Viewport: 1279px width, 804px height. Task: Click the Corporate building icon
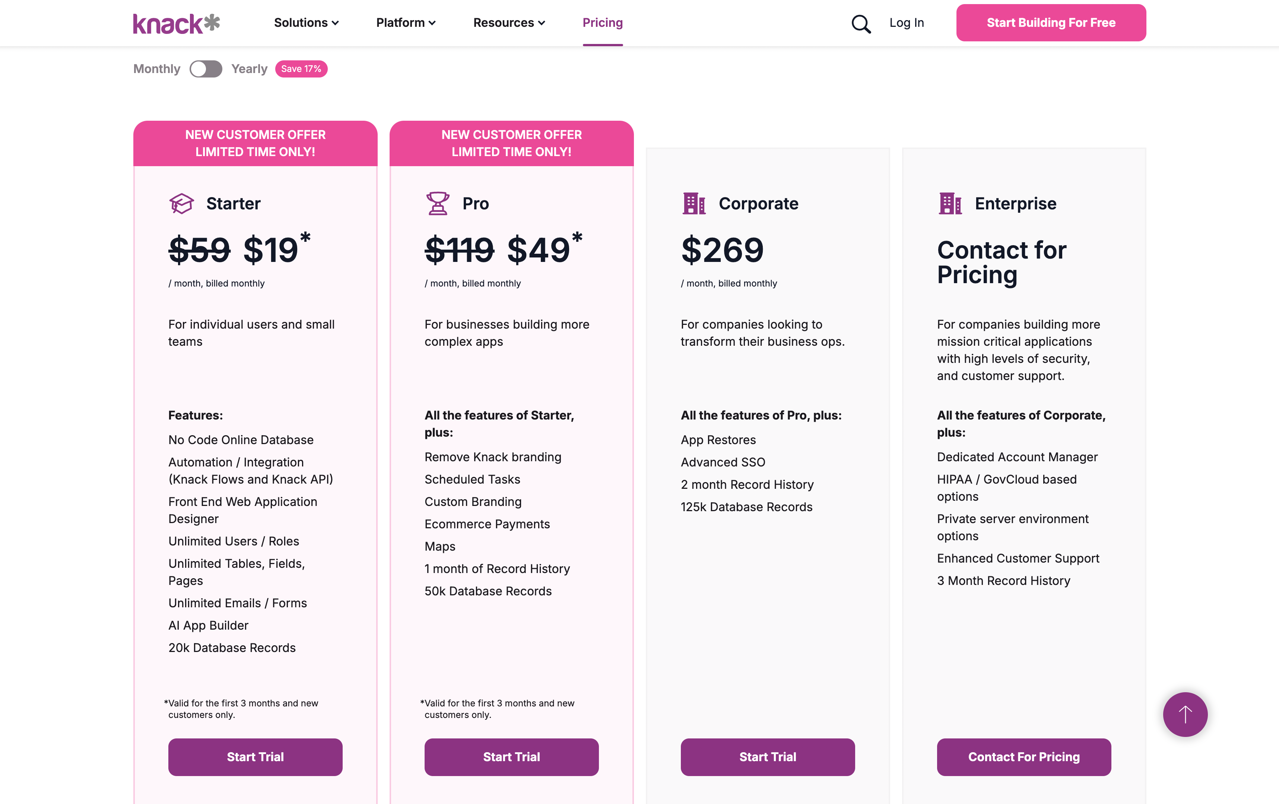coord(694,203)
